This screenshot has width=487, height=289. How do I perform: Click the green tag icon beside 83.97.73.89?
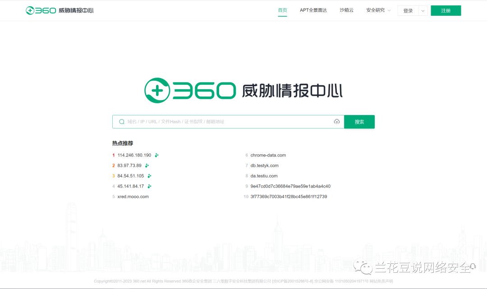147,165
